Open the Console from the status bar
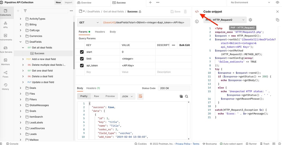 click(13, 144)
